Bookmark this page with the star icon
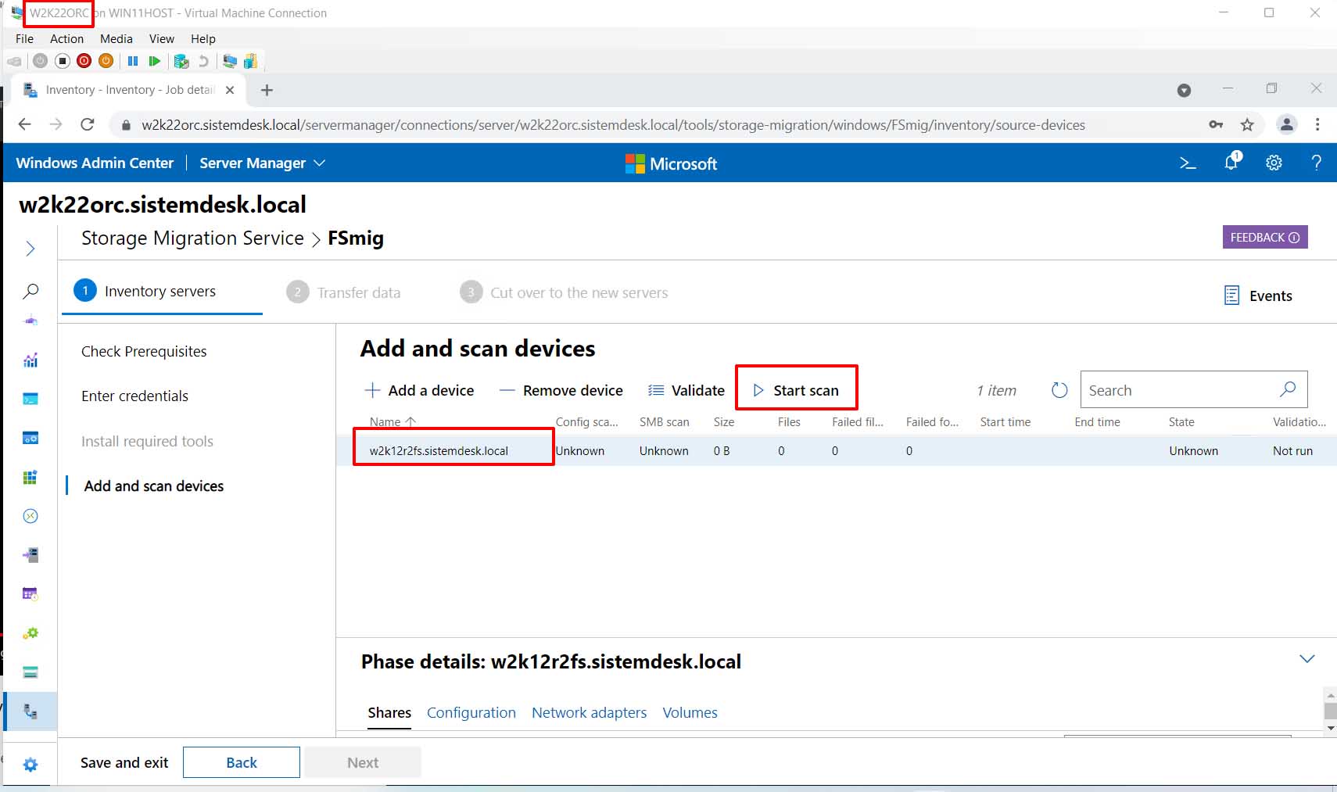The image size is (1337, 792). [1247, 124]
